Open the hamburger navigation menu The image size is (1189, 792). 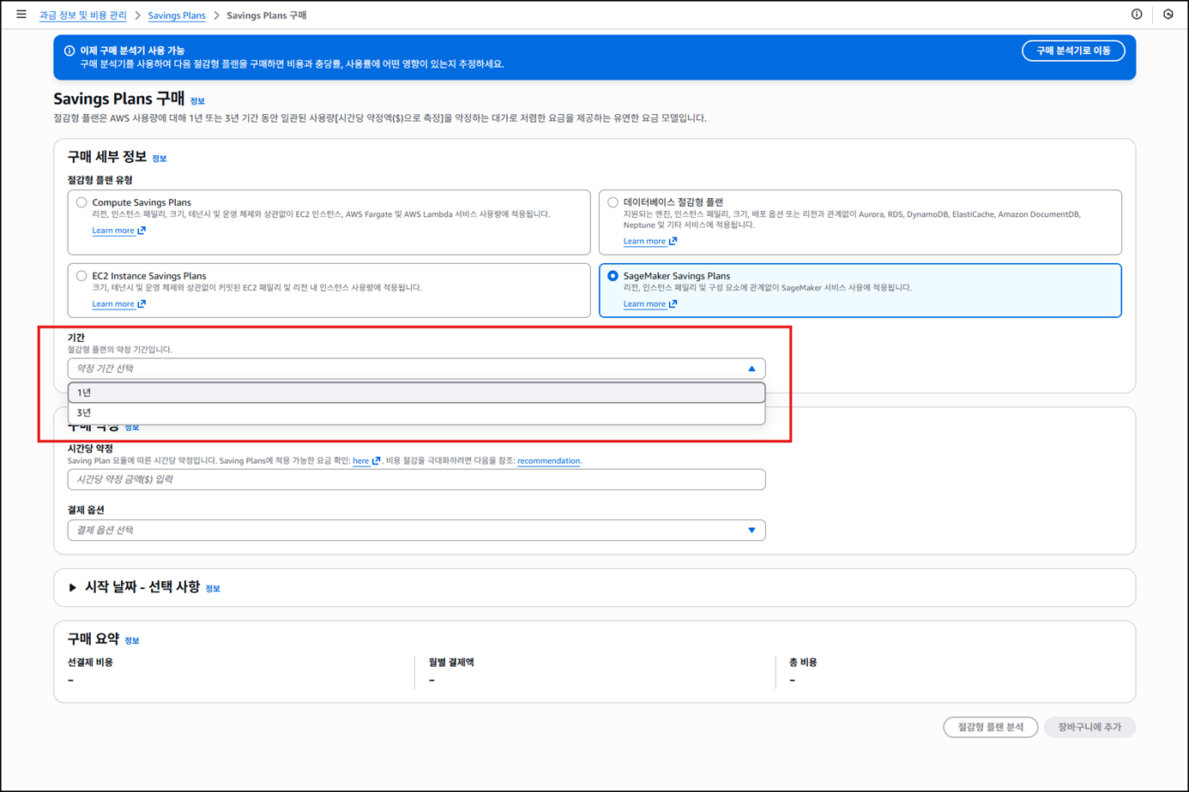click(x=21, y=15)
